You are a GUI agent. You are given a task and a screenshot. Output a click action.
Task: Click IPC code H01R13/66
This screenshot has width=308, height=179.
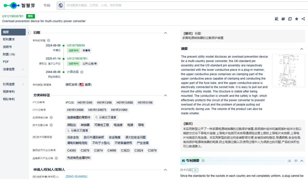click(104, 103)
